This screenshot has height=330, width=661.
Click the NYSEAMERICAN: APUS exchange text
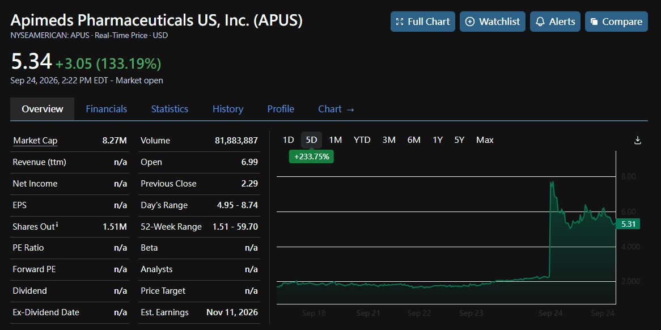coord(50,35)
